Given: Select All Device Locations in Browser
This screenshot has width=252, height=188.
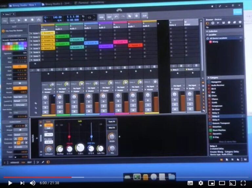Looking at the screenshot, I should 224,38.
